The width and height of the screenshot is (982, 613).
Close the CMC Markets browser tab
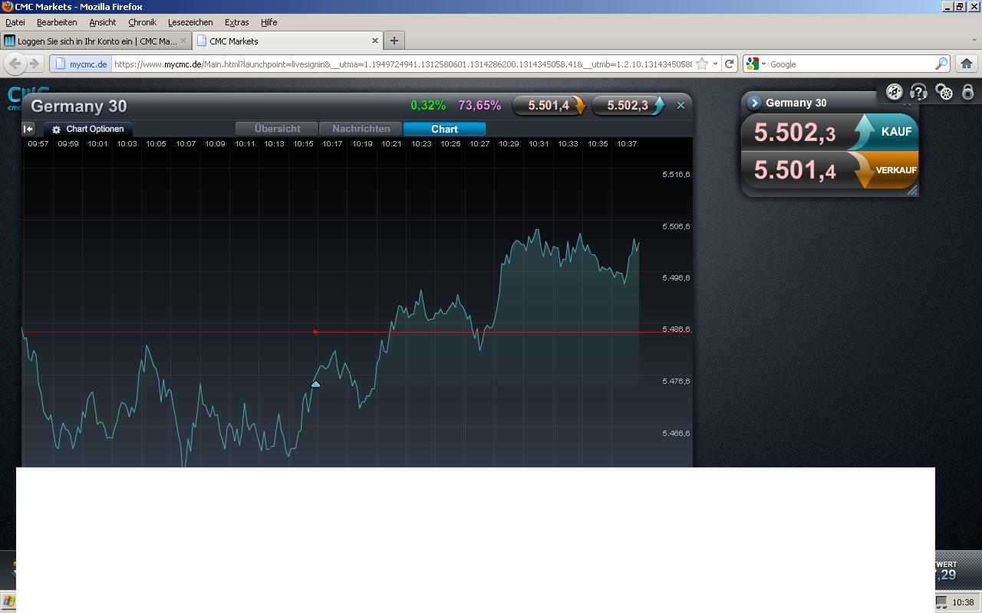coord(375,41)
